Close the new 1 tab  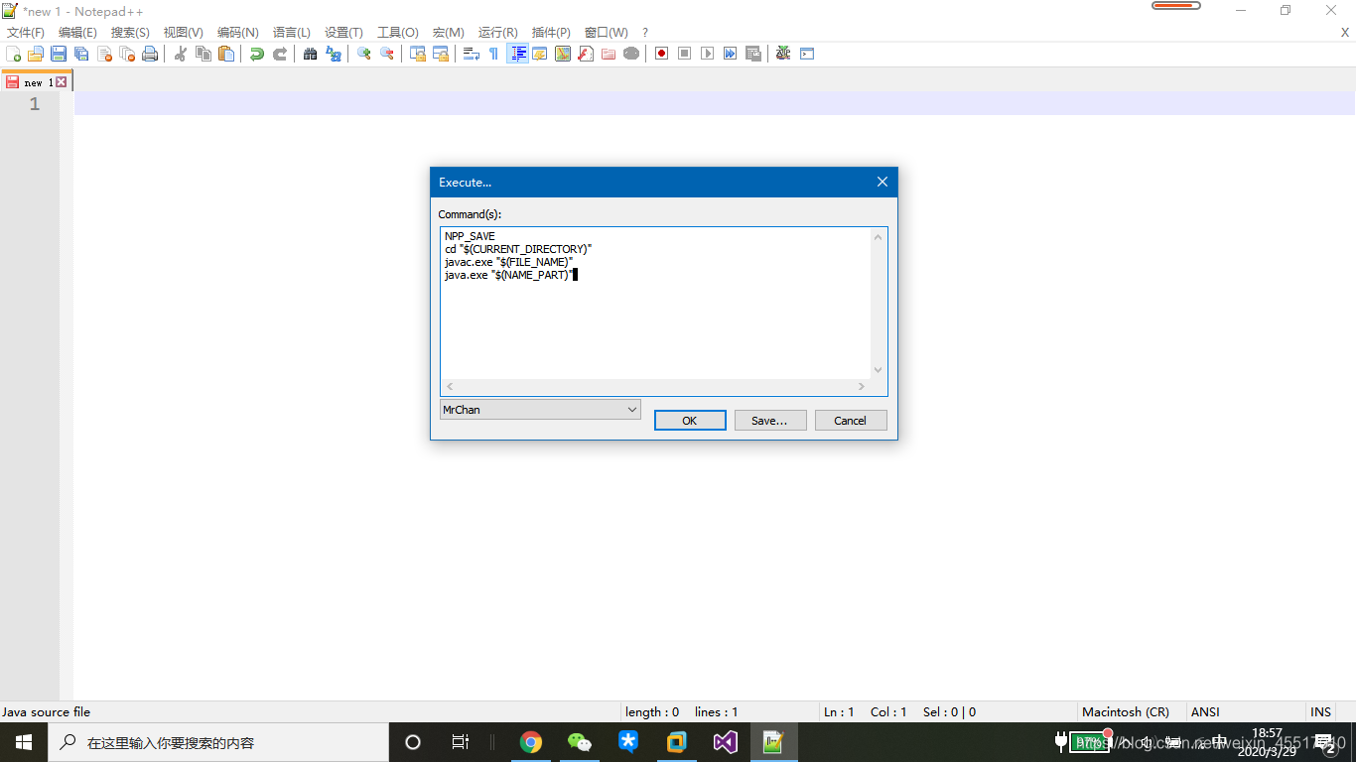(x=62, y=82)
